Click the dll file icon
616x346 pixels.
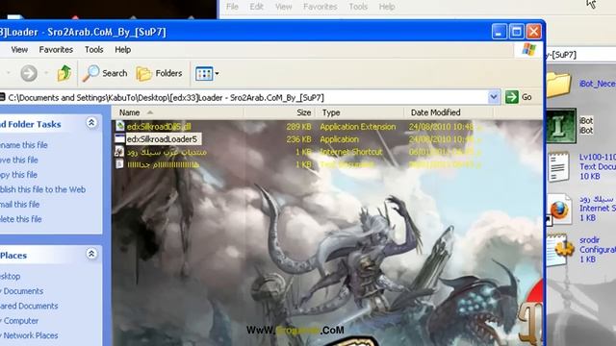point(119,126)
